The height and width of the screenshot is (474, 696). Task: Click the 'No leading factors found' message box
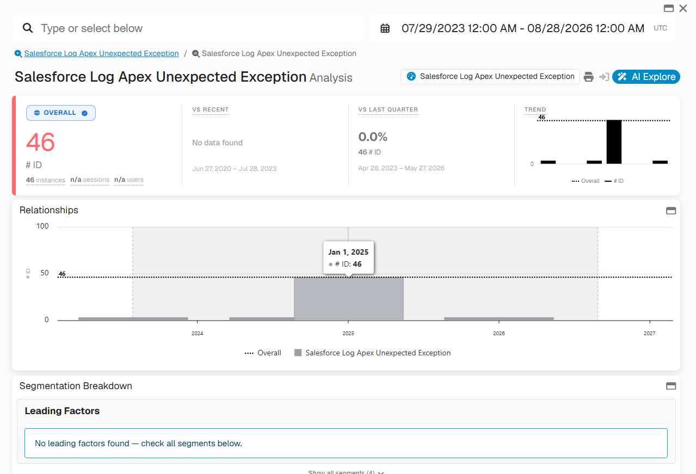tap(346, 444)
